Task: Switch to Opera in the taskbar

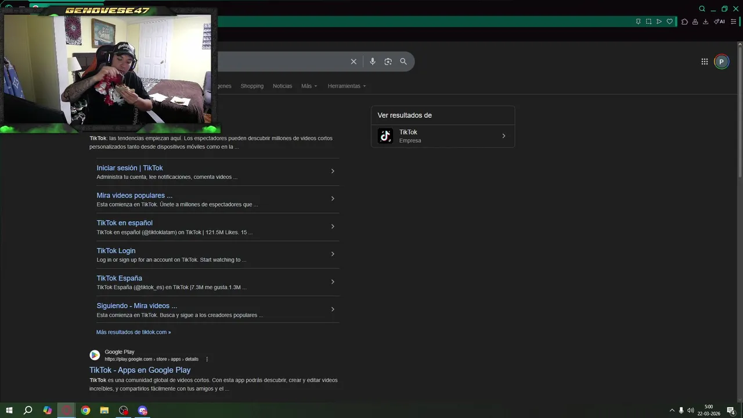Action: (67, 410)
